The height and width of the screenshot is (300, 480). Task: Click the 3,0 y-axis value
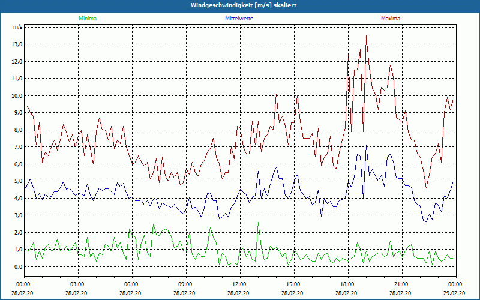(x=19, y=215)
